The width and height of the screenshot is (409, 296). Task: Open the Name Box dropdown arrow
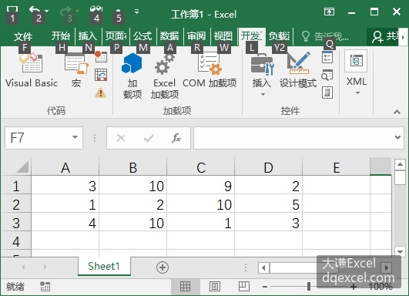75,137
